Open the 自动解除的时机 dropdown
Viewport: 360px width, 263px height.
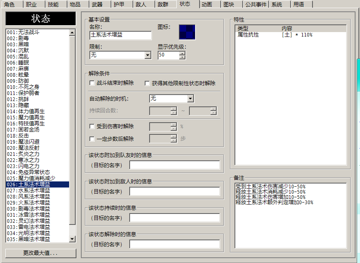point(190,99)
